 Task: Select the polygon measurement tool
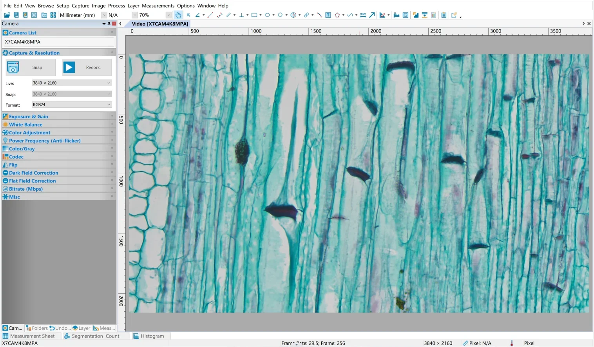[x=337, y=15]
